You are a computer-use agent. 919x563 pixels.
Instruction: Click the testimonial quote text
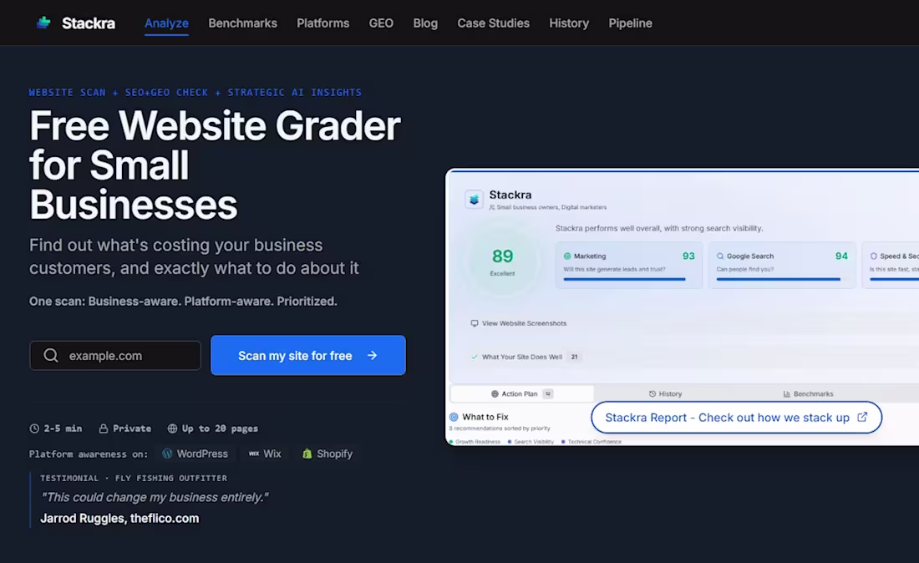point(155,497)
